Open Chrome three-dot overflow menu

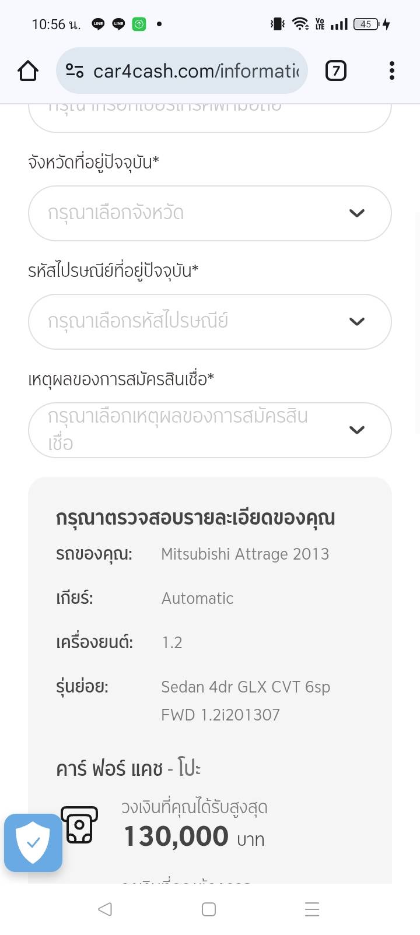pyautogui.click(x=391, y=71)
